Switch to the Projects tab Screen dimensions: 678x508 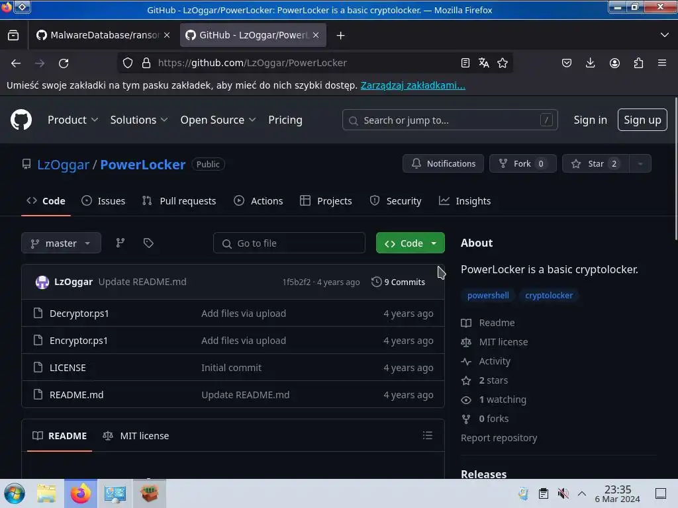click(x=326, y=201)
